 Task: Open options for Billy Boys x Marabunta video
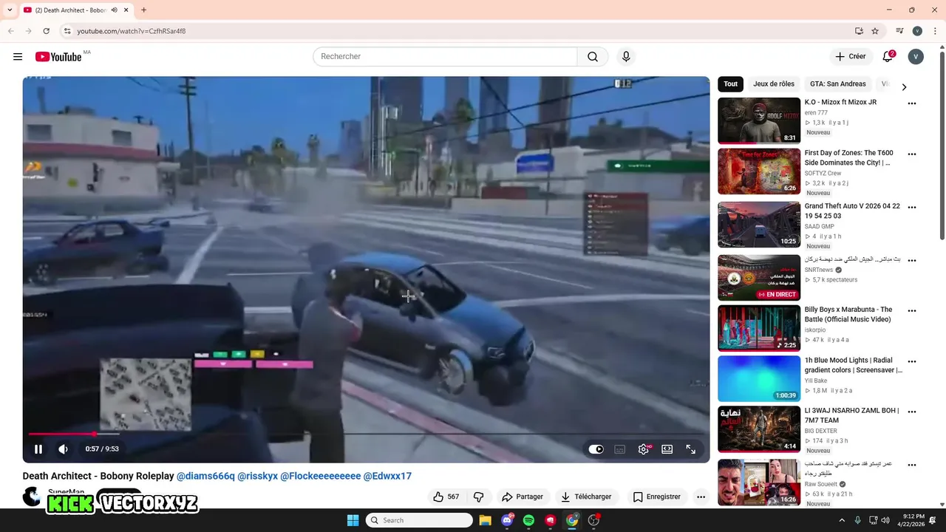911,312
